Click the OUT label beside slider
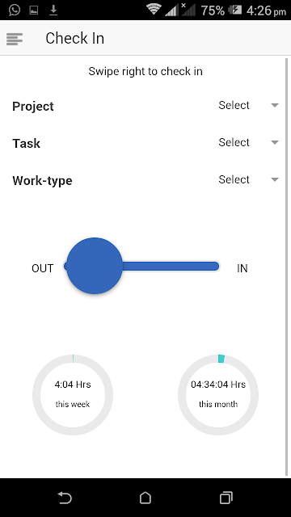 point(43,268)
